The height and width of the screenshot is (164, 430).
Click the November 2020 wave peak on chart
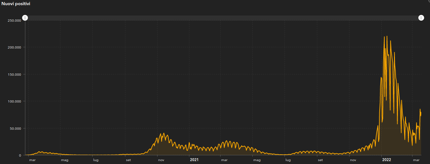164,133
